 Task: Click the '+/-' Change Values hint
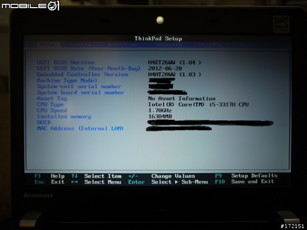click(162, 176)
